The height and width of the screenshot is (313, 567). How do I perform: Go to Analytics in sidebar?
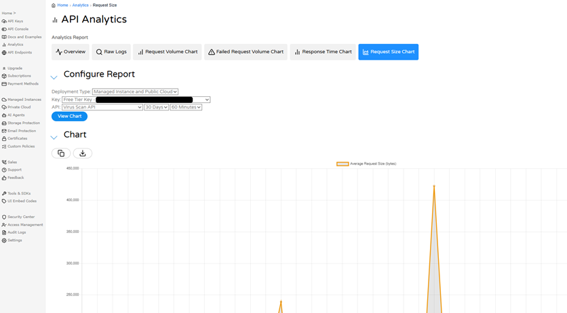[x=13, y=45]
